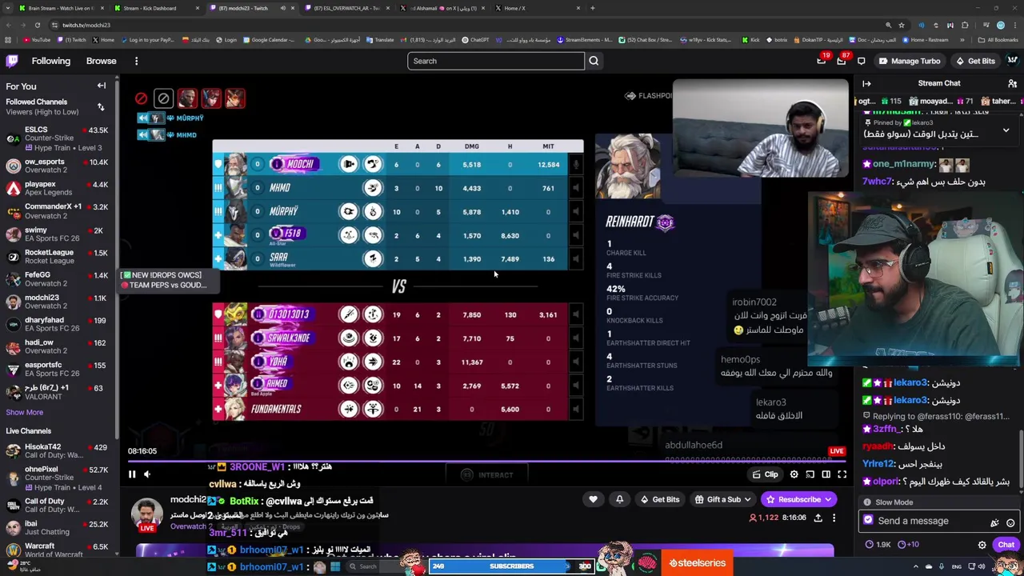Screen dimensions: 1024x576
Task: Switch to Stream - Kick Dashboard tab
Action: point(157,8)
